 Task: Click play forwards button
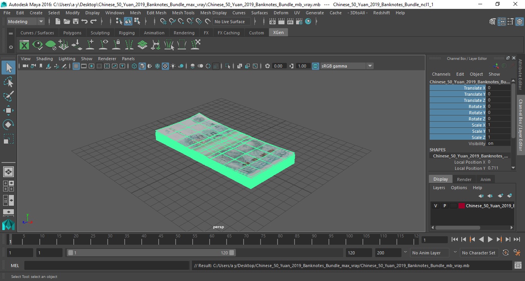point(490,239)
